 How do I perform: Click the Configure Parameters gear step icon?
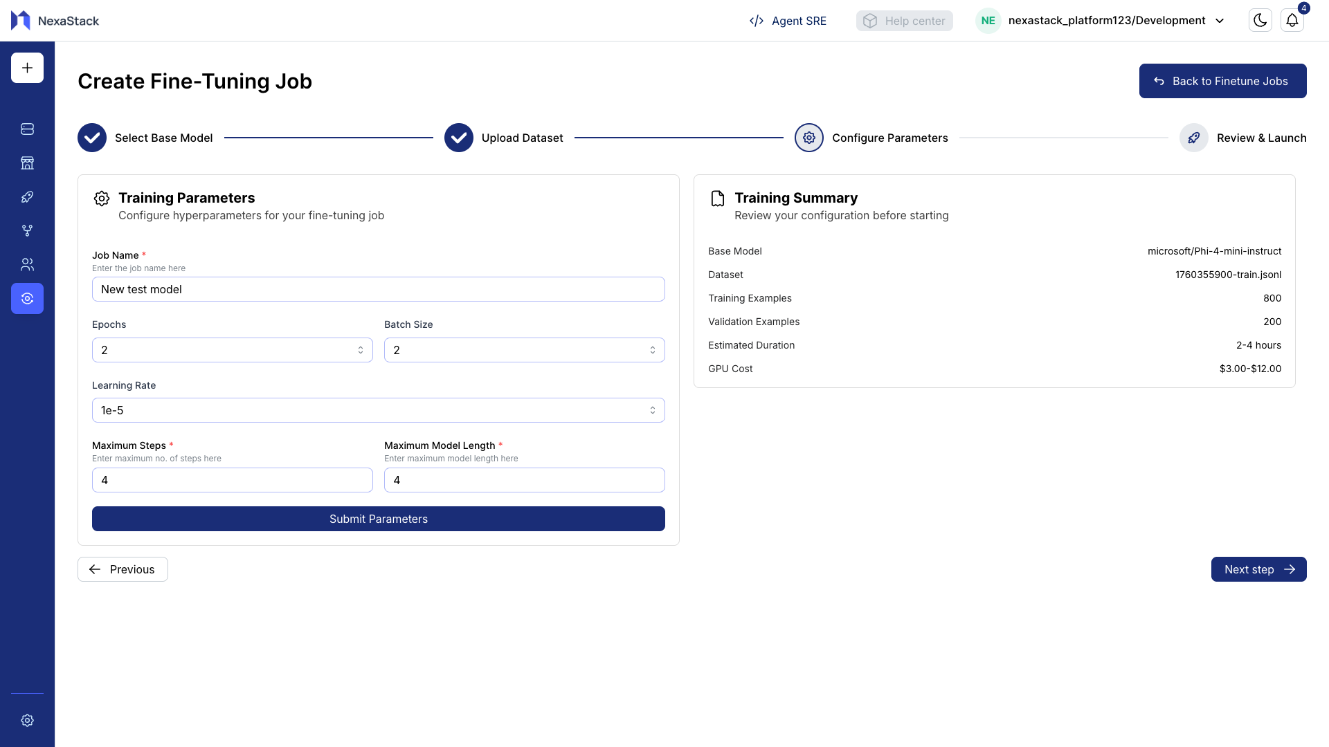tap(808, 138)
